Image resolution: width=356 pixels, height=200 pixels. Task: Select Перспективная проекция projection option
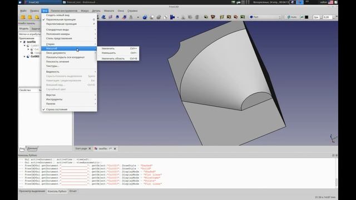(x=61, y=24)
